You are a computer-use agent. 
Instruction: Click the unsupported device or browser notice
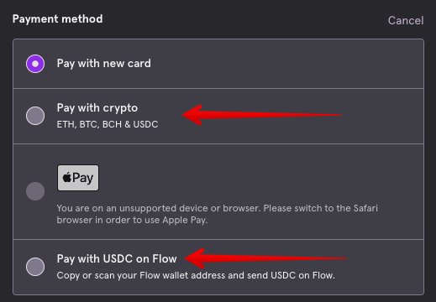[218, 214]
